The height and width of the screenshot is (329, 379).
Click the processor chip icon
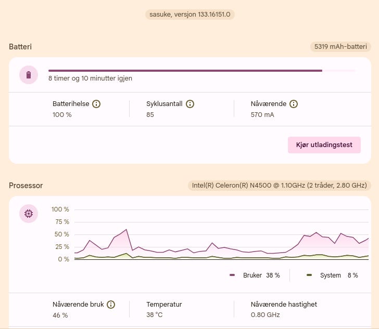pyautogui.click(x=29, y=214)
